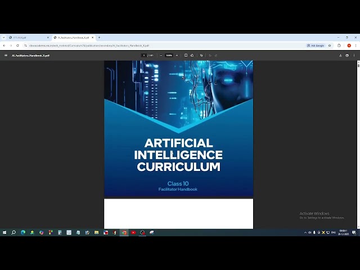This screenshot has height=270, width=360.
Task: Open the Windows Start menu
Action: coord(4,232)
